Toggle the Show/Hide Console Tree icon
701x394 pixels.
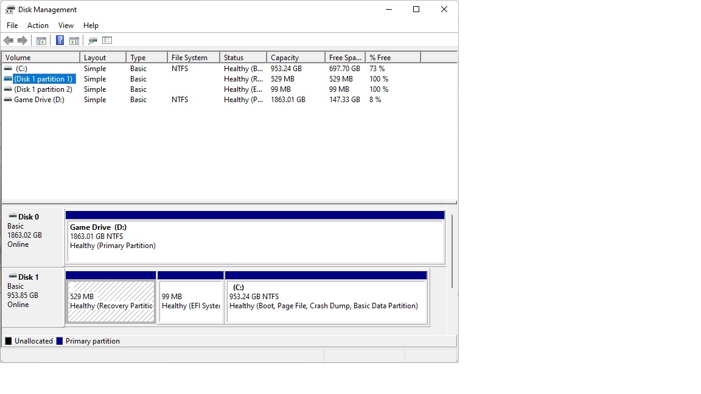(x=41, y=41)
